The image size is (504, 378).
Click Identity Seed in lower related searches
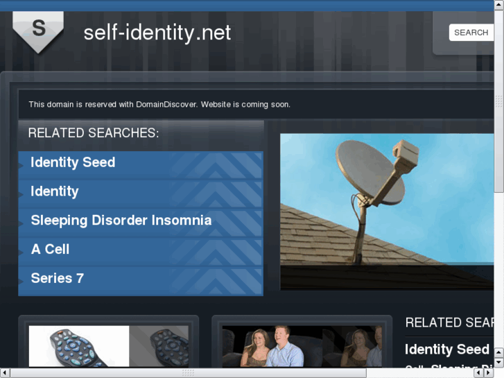pos(446,350)
